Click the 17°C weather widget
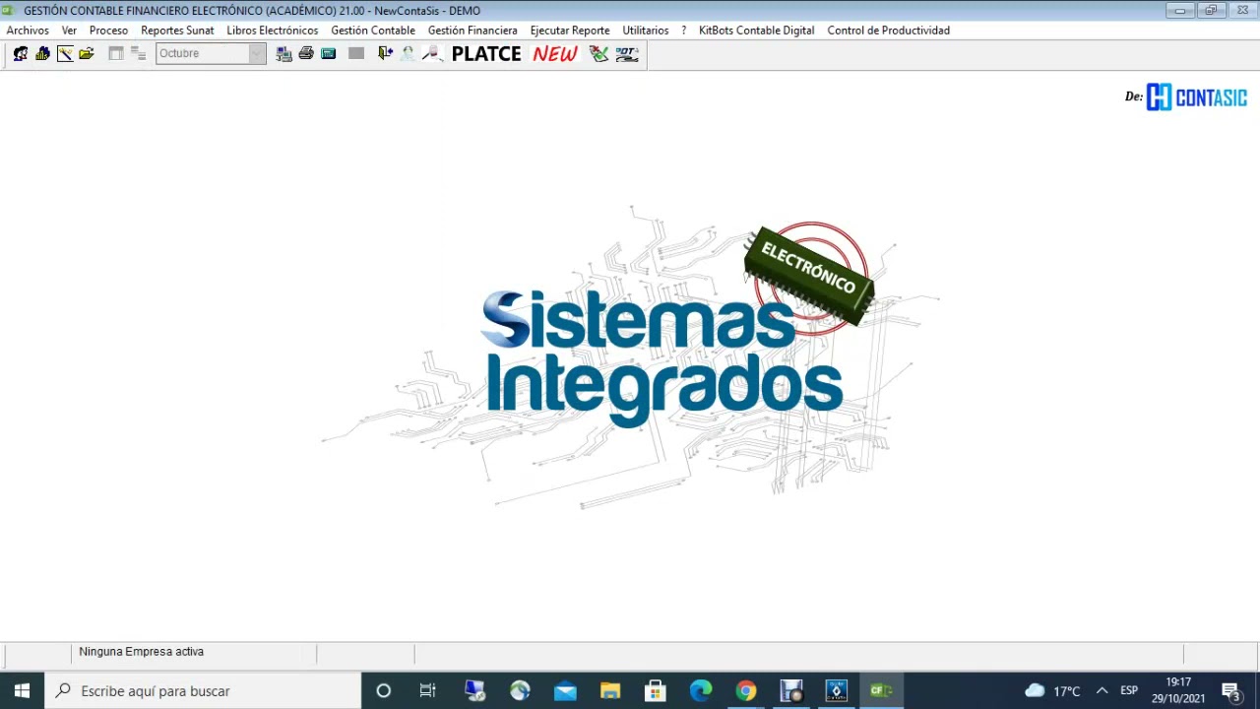 [x=1053, y=690]
